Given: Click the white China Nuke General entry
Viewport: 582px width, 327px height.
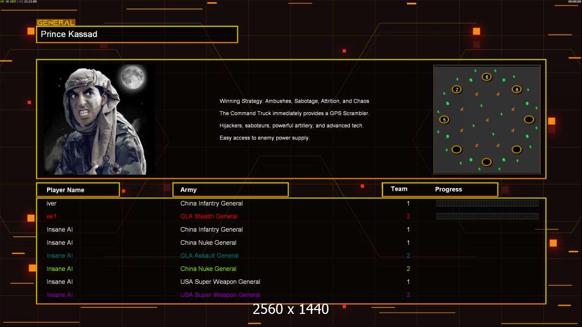Looking at the screenshot, I should tap(208, 243).
